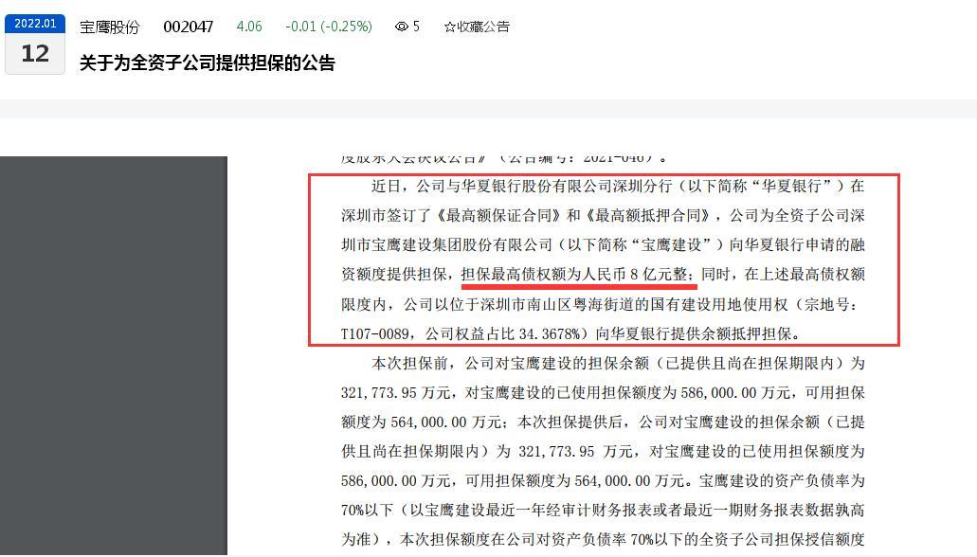Click the eye view-count icon

tap(402, 27)
